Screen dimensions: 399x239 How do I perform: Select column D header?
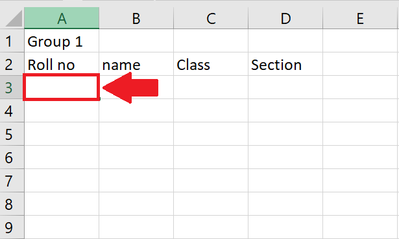click(x=285, y=18)
